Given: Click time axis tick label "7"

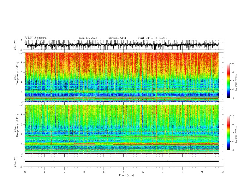Looking at the screenshot, I should click(x=163, y=172).
